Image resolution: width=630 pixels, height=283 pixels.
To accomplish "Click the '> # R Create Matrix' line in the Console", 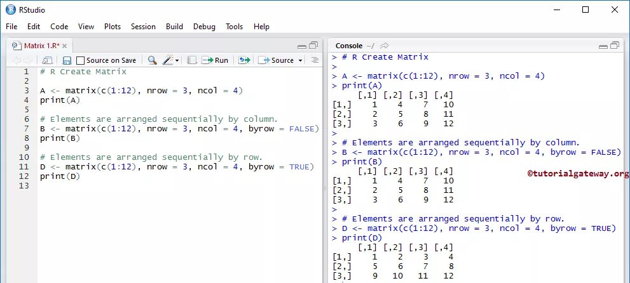I will [380, 57].
